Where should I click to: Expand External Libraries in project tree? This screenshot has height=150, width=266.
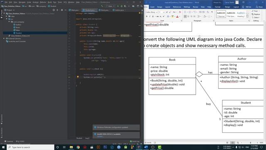pos(4,39)
